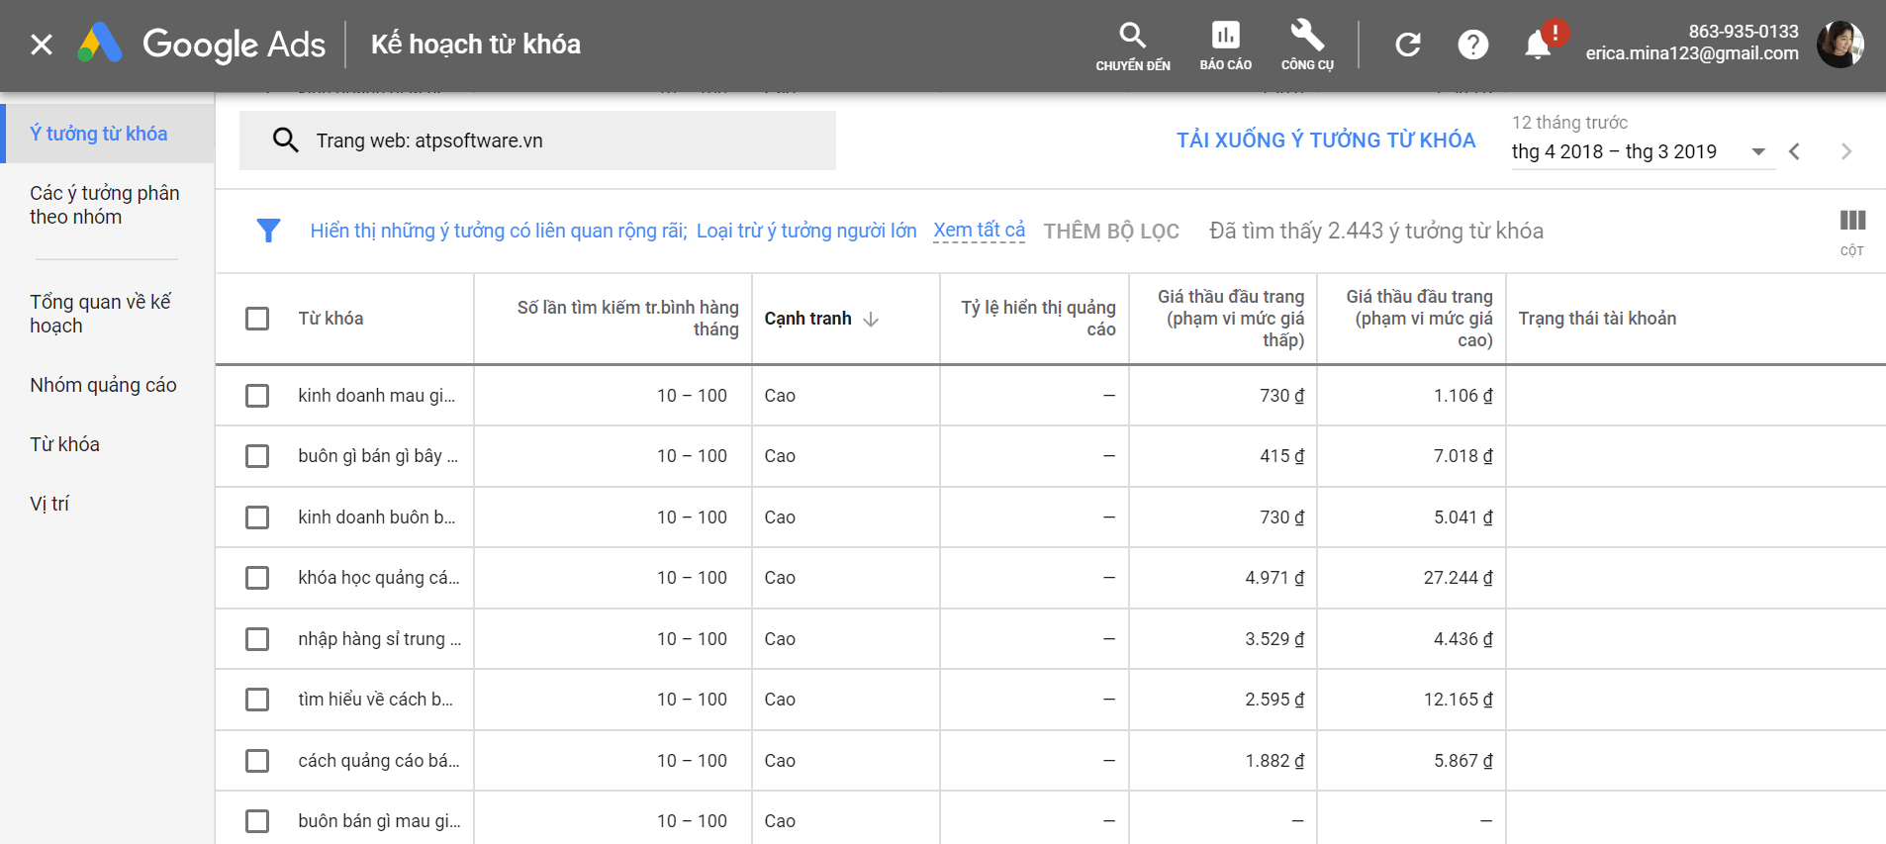Screen dimensions: 1886x844
Task: Click the Trang web: atpsoftware.vn search field
Action: [537, 141]
